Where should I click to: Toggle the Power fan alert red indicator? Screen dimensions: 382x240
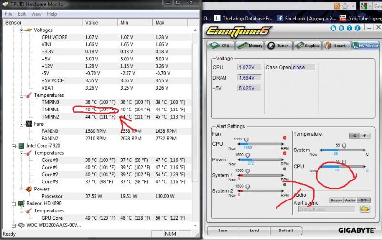[285, 153]
